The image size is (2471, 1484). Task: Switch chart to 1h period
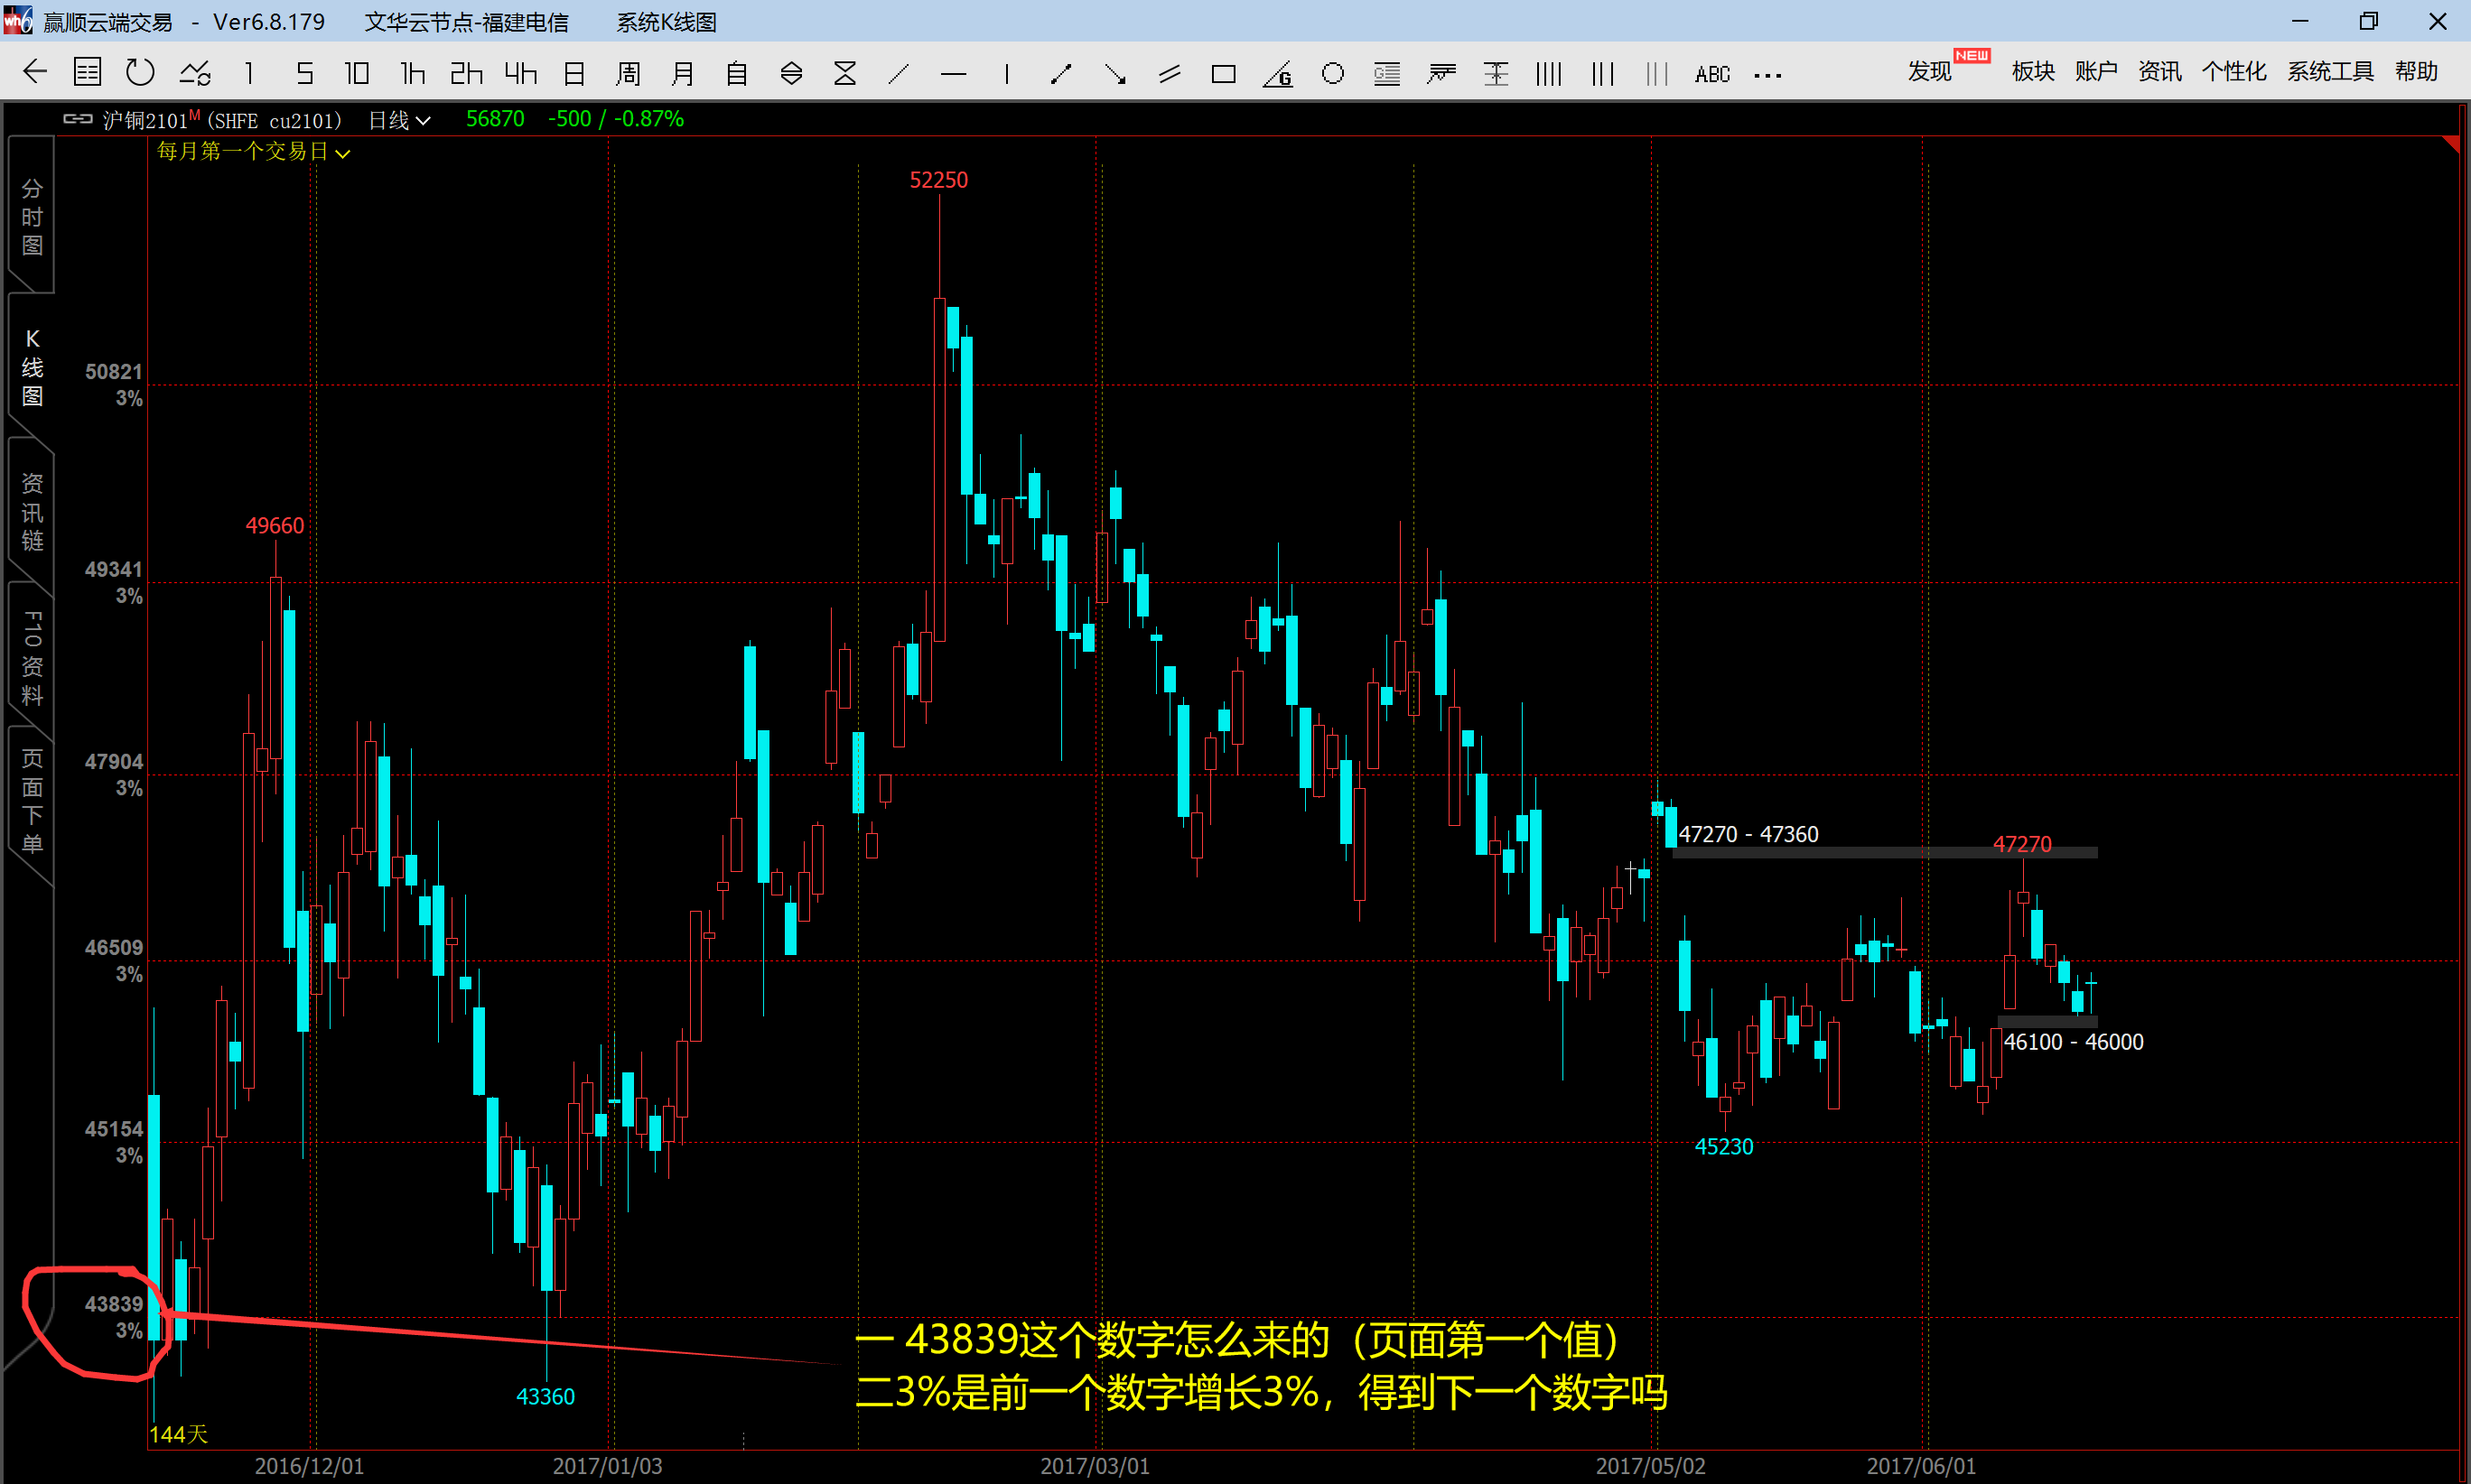[412, 73]
